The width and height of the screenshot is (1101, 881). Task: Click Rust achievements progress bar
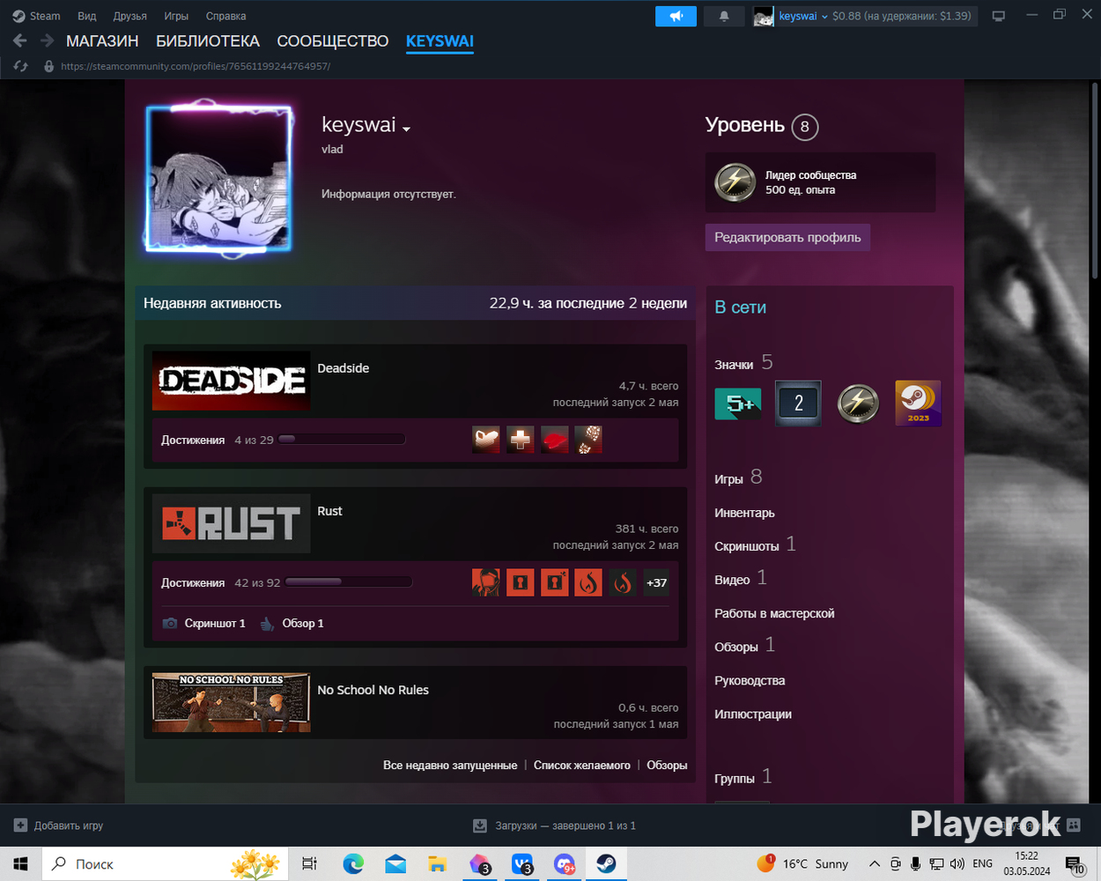(349, 581)
